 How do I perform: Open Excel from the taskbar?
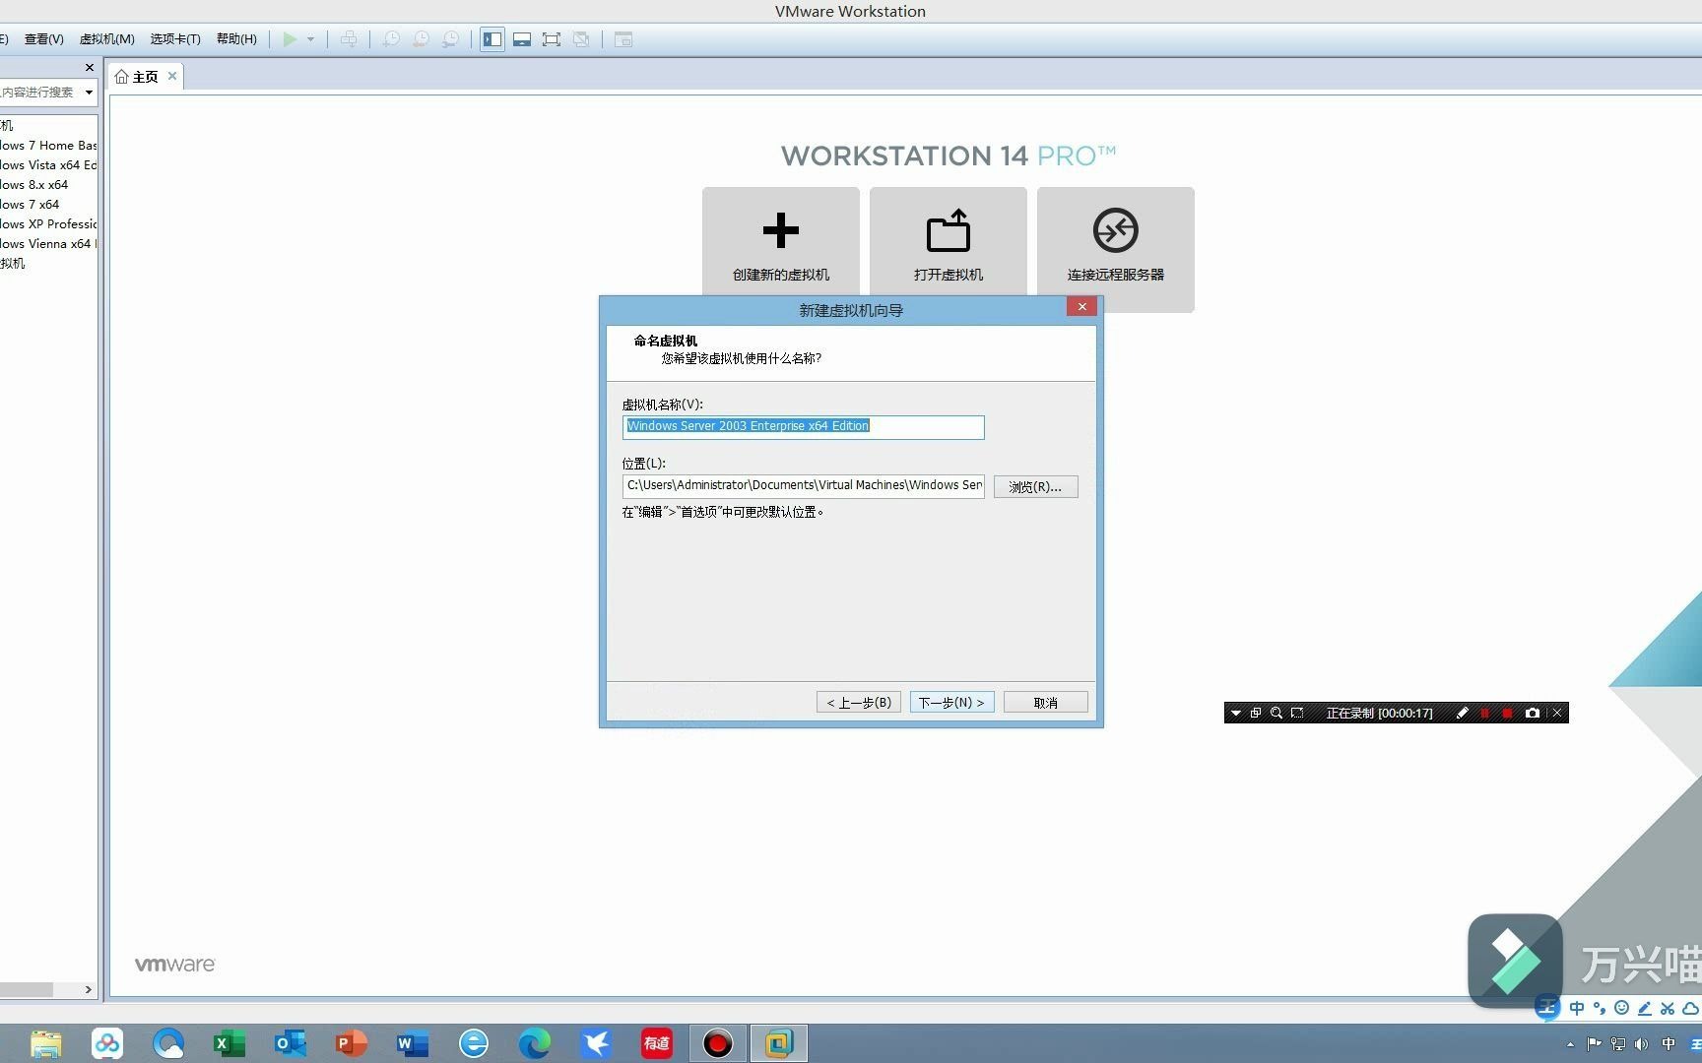tap(229, 1043)
